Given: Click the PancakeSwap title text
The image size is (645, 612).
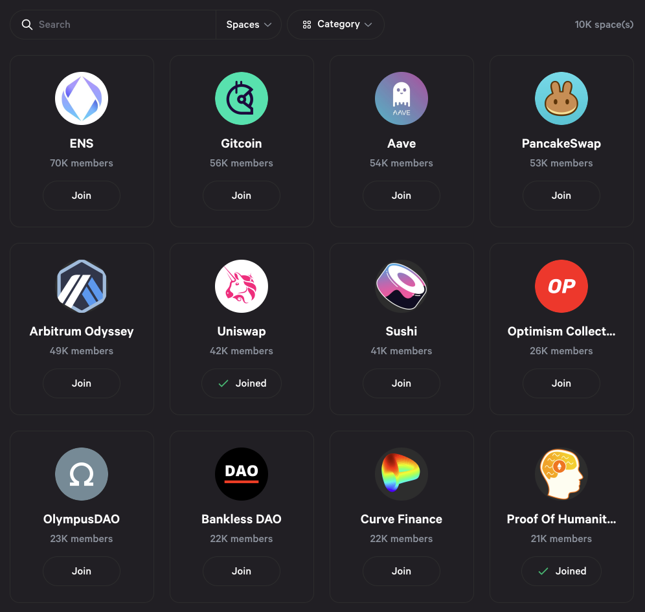Looking at the screenshot, I should 561,144.
